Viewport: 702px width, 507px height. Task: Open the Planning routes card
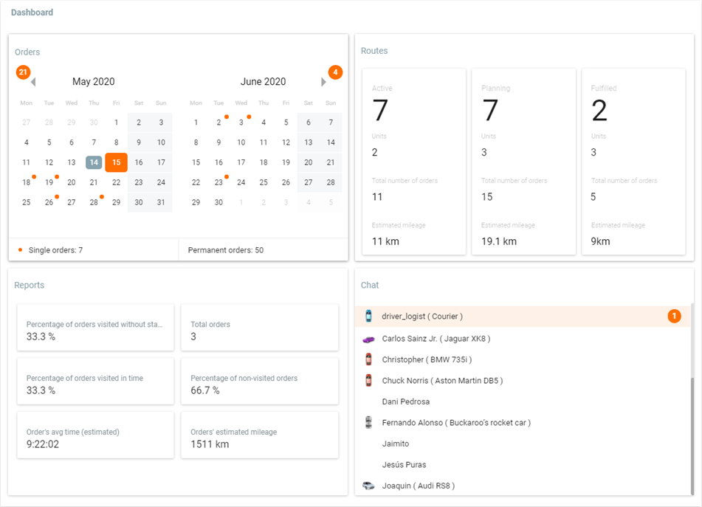point(523,162)
